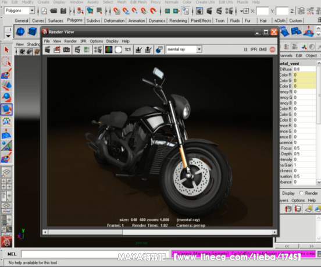The width and height of the screenshot is (321, 267).
Task: Open shelf options arrow left of shelf
Action: tap(8, 36)
